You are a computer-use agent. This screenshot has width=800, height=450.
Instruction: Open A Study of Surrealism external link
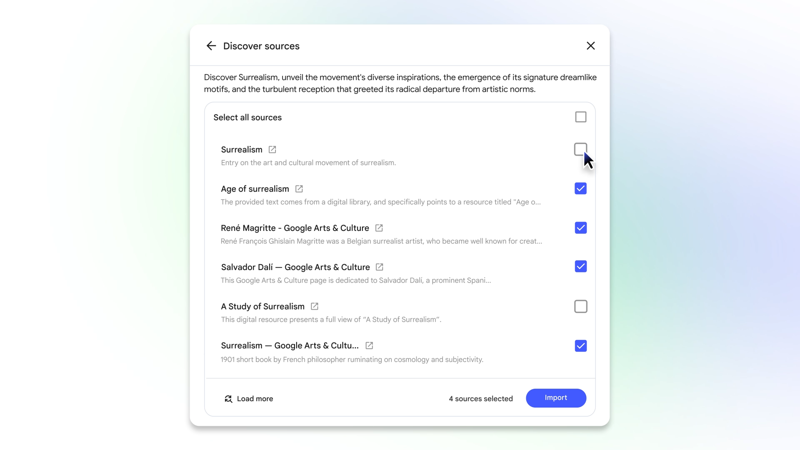click(x=315, y=306)
